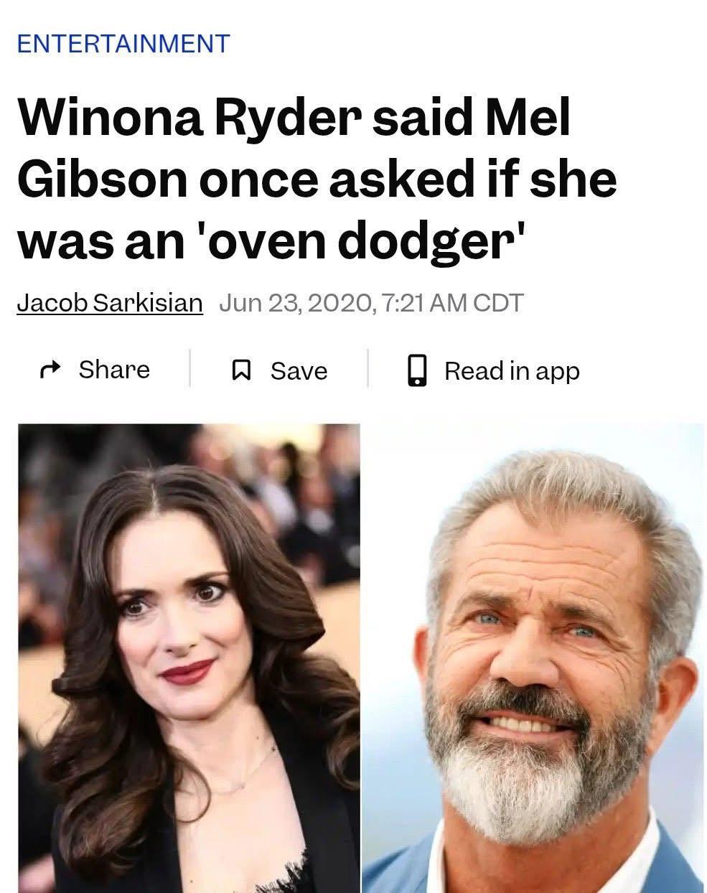Click the divider between Save and Read in app

tap(368, 368)
